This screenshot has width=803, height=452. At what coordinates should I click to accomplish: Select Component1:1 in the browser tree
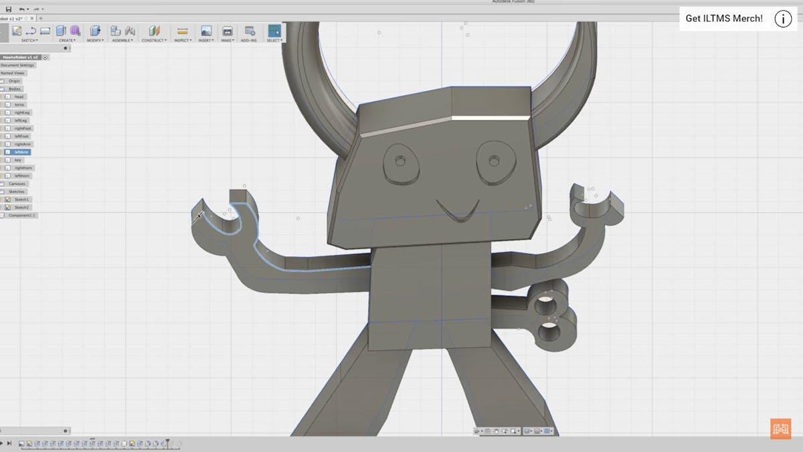(22, 216)
